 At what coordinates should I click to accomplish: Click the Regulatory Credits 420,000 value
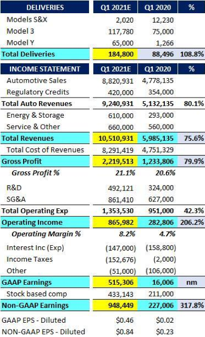tap(121, 92)
